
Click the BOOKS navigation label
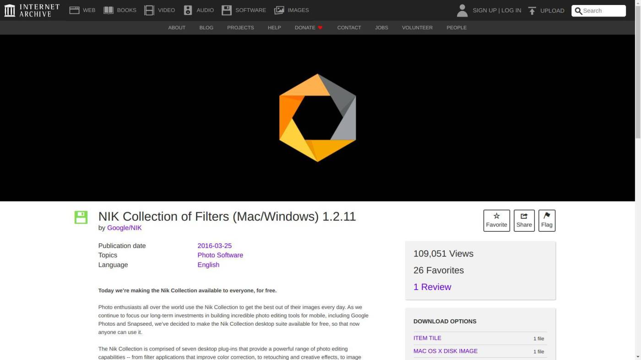127,10
